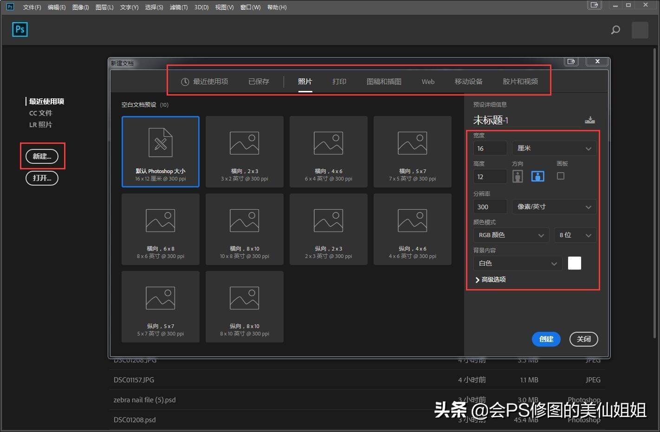
Task: Click the dialog's dock panel icon
Action: click(x=571, y=61)
